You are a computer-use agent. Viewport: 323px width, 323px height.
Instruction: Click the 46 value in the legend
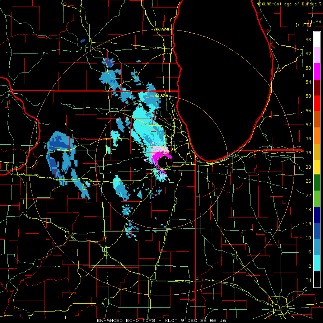point(308,111)
